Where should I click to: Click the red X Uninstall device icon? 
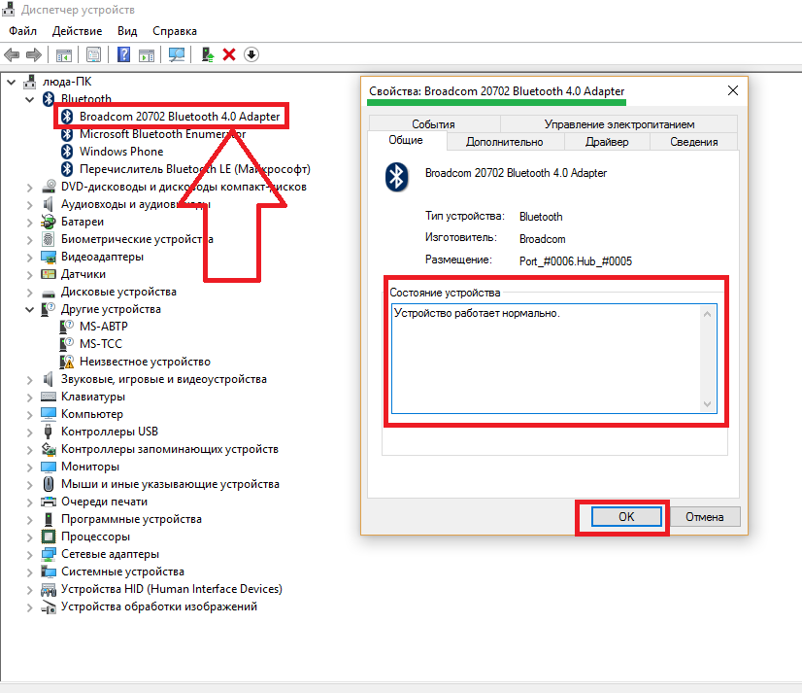point(229,54)
